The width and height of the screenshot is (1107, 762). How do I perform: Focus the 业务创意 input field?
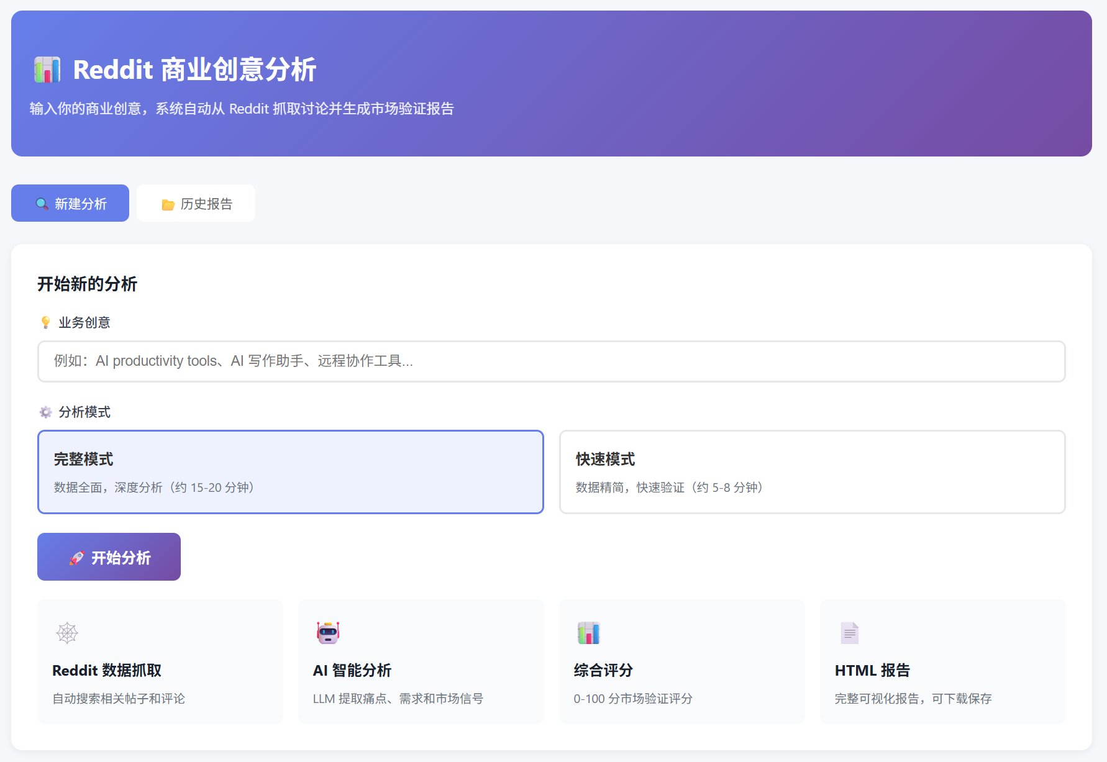(x=552, y=361)
